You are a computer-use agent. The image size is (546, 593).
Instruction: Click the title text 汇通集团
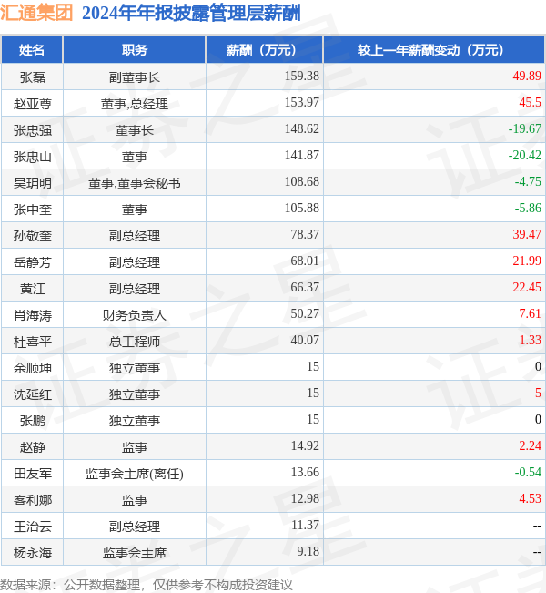(x=36, y=13)
